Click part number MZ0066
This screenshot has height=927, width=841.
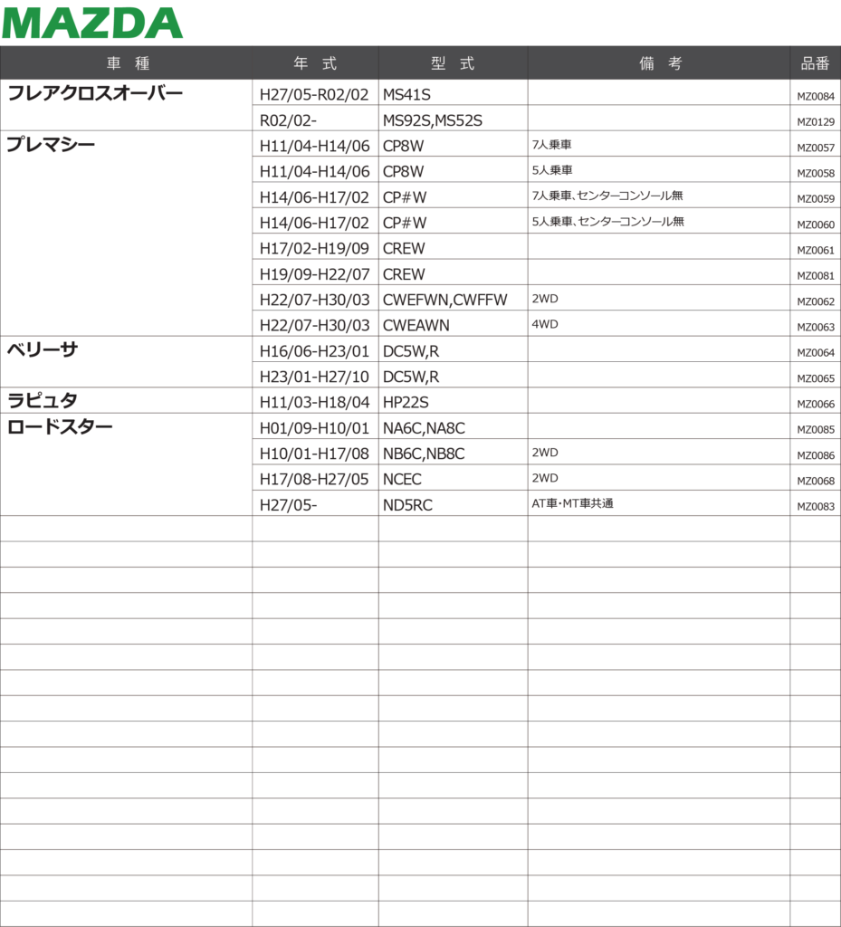click(x=816, y=404)
